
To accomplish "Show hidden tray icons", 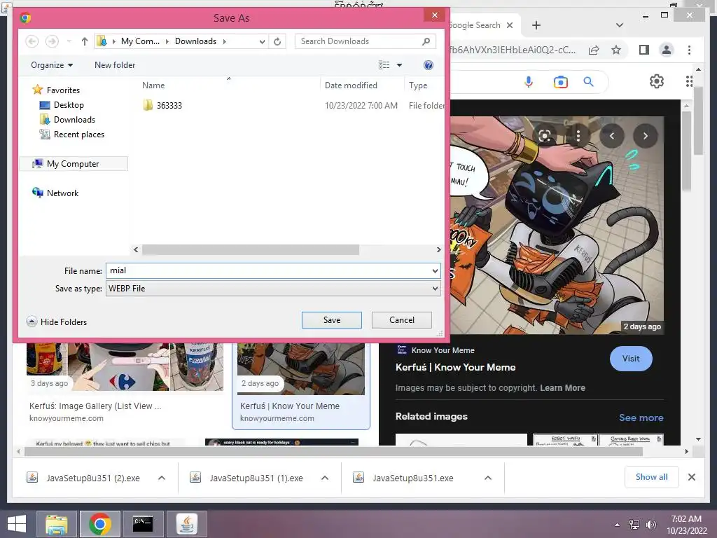I will pyautogui.click(x=618, y=525).
